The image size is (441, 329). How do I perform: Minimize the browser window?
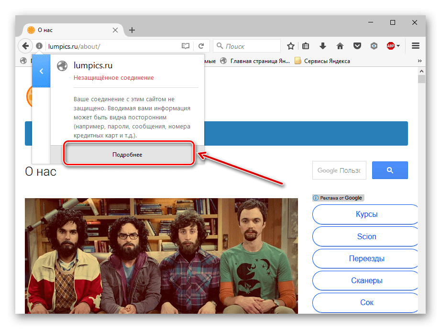click(x=371, y=22)
